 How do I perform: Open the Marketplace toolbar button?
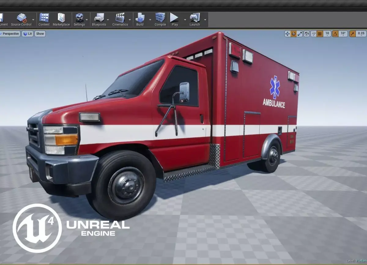61,20
